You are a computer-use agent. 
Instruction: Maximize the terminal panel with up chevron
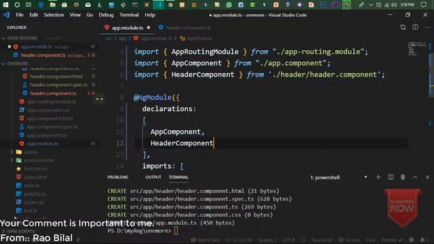(415, 177)
